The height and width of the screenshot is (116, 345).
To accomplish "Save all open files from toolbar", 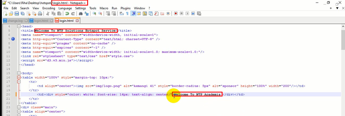I will click(22, 13).
